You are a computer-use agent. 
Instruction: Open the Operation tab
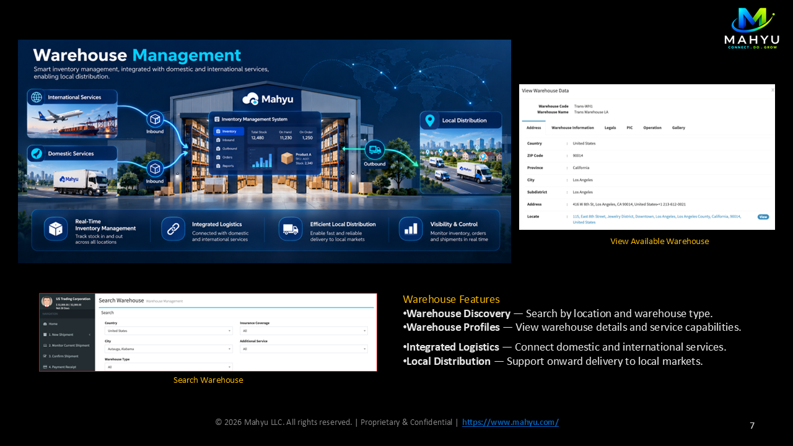(652, 128)
